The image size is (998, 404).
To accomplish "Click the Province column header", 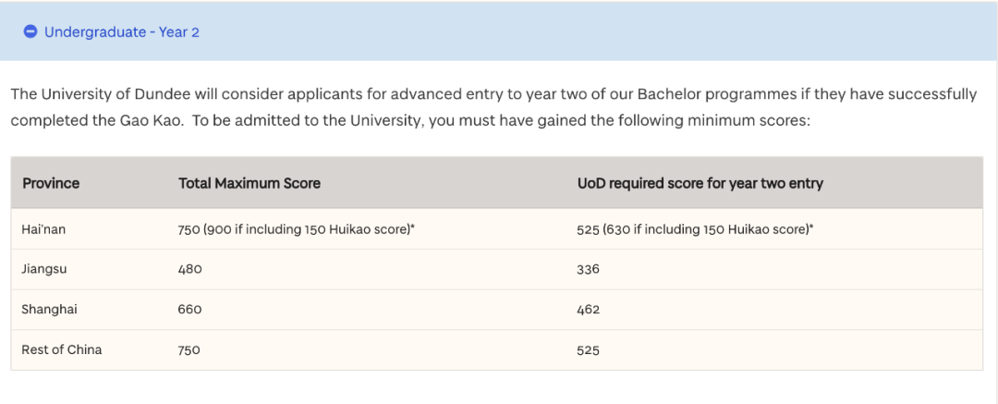I will [x=51, y=184].
